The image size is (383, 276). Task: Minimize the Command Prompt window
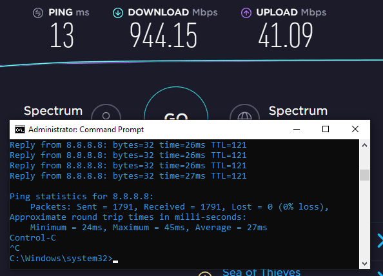tap(297, 129)
